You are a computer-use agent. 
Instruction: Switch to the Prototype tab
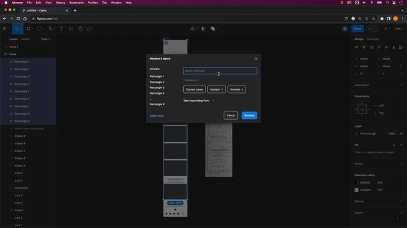click(373, 39)
